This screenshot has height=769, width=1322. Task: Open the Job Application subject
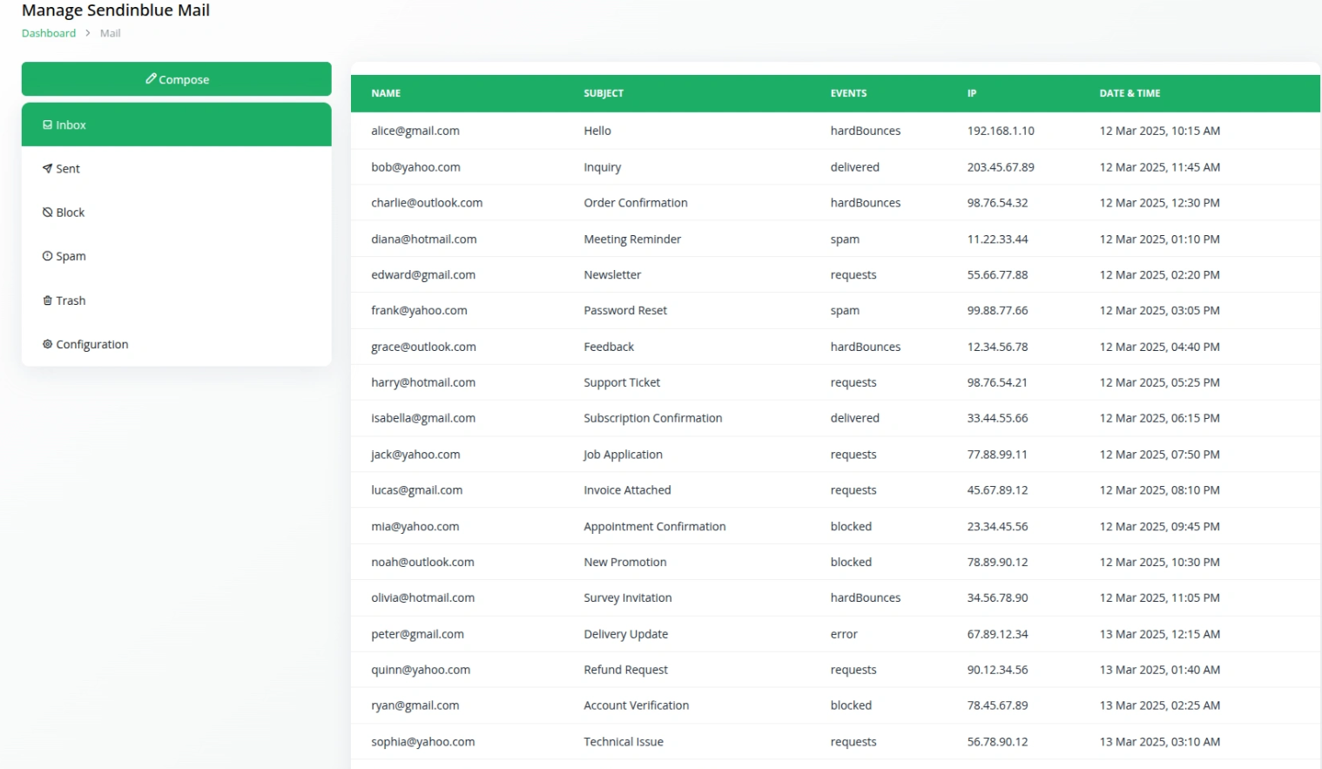(623, 455)
